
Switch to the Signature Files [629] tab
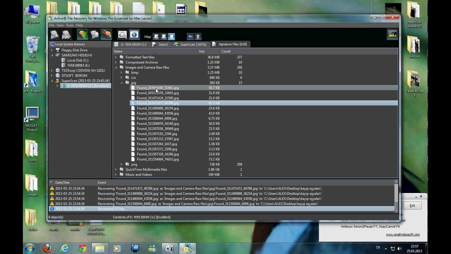230,44
